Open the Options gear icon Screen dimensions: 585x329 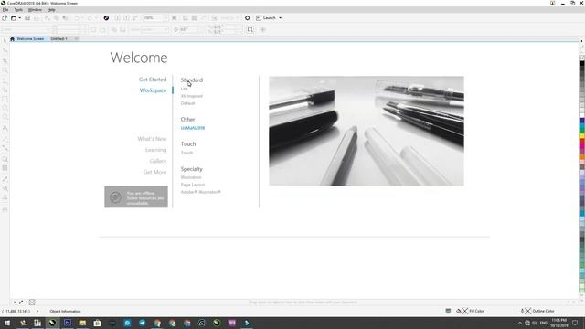[247, 18]
